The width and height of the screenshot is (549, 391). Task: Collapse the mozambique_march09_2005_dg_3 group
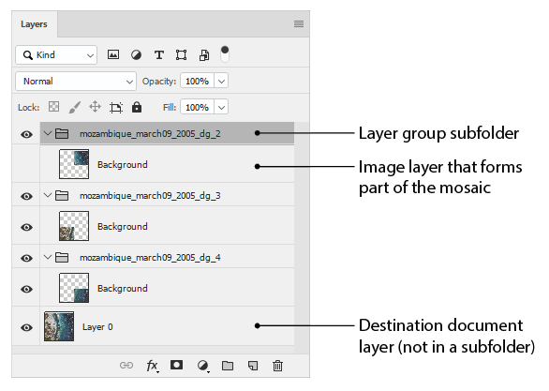click(x=48, y=195)
